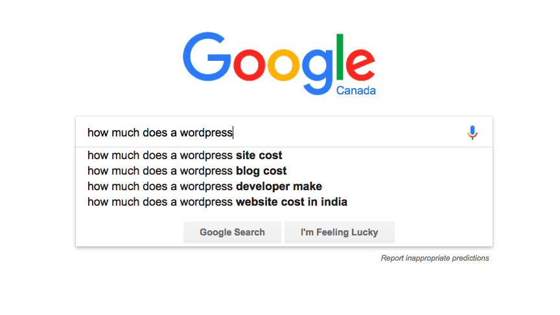This screenshot has height=315, width=560.
Task: Focus empty space in search field before microphone
Action: 350,133
